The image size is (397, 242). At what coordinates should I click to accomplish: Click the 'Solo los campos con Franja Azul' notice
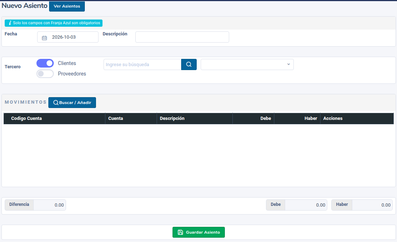point(53,23)
